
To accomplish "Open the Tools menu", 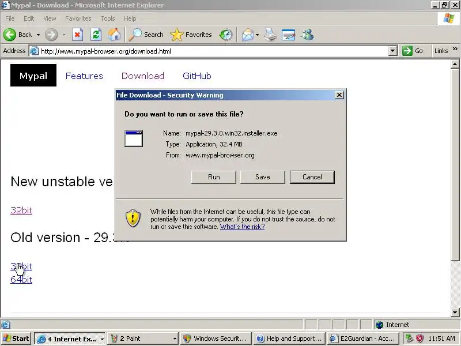I will pos(108,18).
